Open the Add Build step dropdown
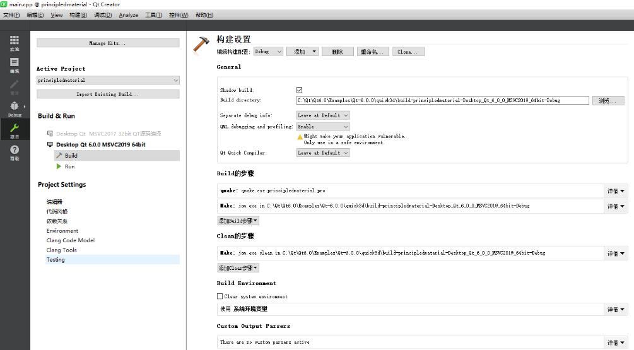 [x=238, y=221]
